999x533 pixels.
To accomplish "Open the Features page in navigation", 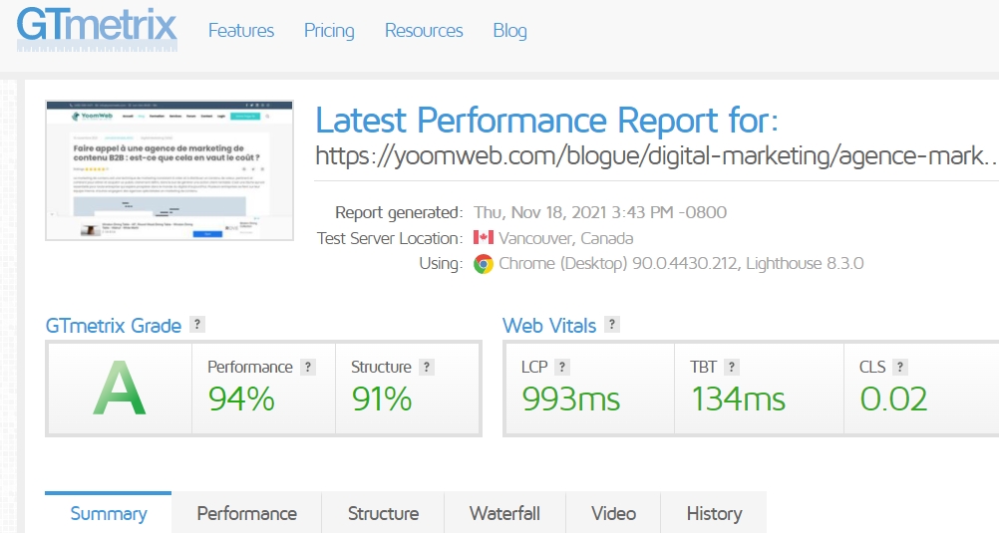I will (x=240, y=31).
